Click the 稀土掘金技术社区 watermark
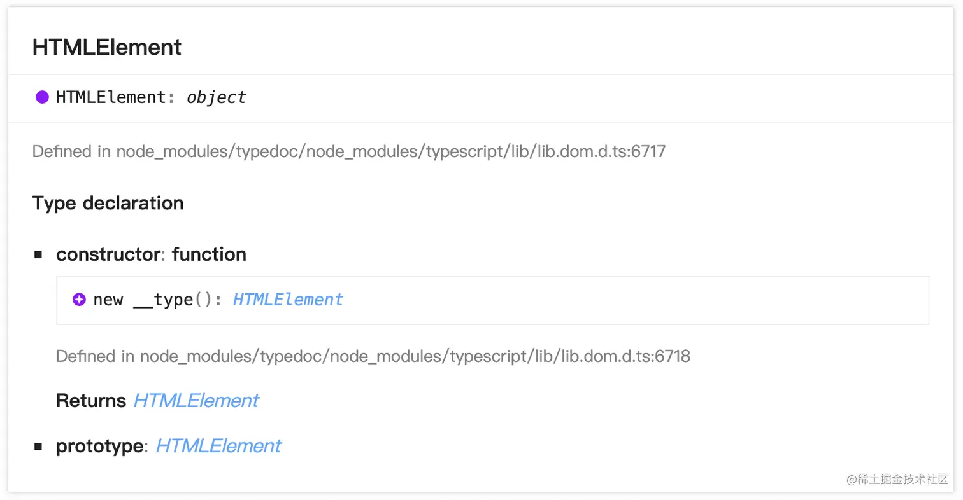Image resolution: width=963 pixels, height=500 pixels. click(897, 480)
